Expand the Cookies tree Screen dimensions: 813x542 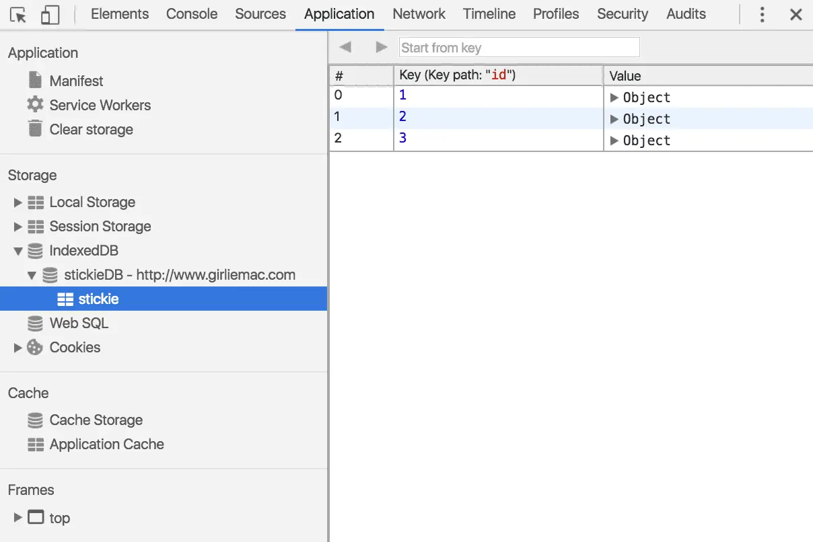coord(17,348)
